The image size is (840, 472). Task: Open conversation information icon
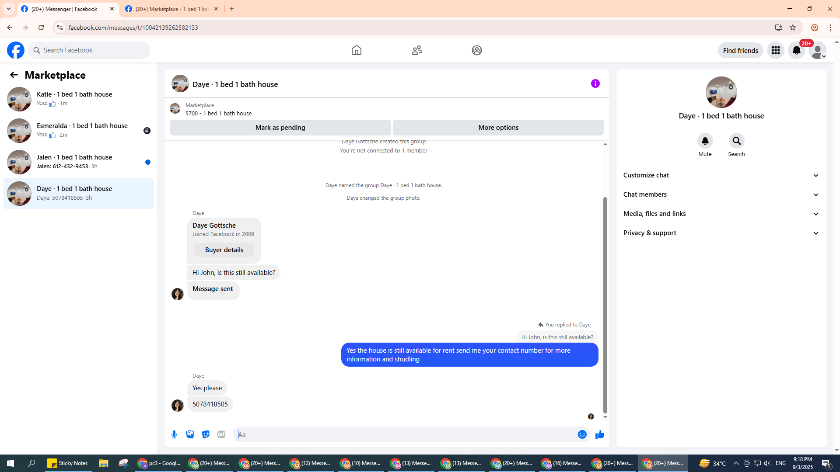click(595, 83)
